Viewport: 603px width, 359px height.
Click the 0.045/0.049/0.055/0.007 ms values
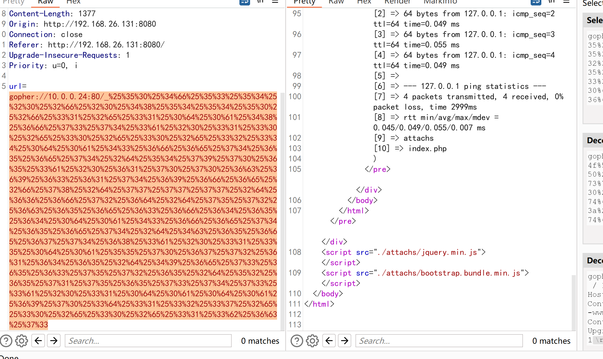(x=429, y=128)
